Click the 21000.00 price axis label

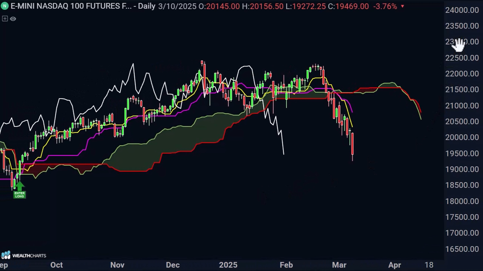pyautogui.click(x=462, y=106)
